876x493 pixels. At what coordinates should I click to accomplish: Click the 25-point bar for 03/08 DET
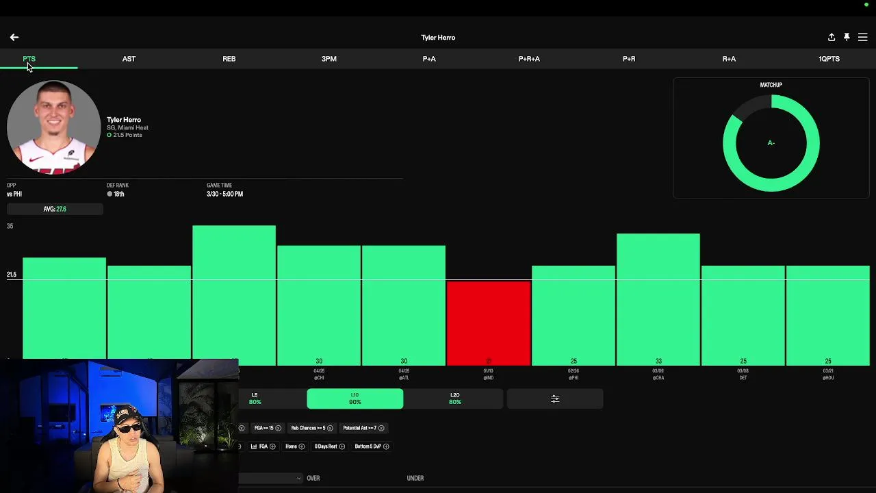point(743,316)
